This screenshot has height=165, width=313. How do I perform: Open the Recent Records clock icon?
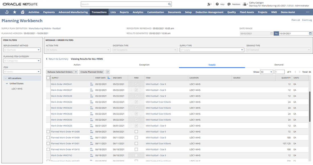point(6,12)
